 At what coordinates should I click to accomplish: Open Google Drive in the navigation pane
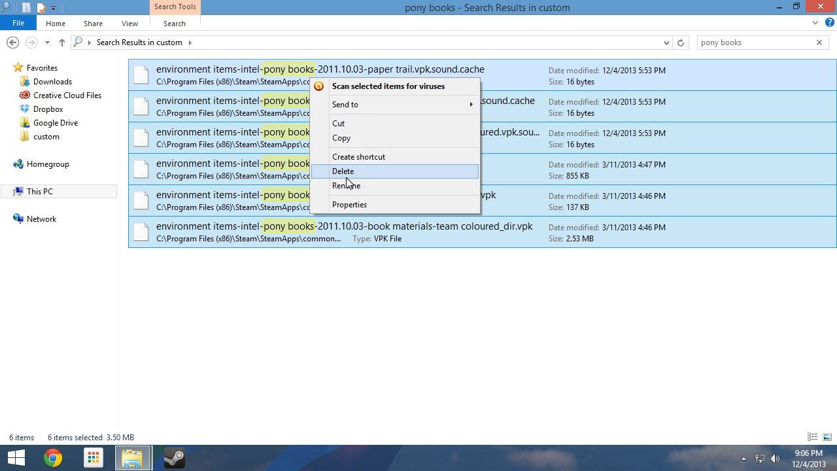(56, 123)
